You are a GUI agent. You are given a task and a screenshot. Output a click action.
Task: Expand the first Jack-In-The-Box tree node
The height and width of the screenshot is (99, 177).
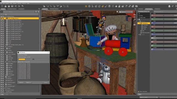(6, 54)
